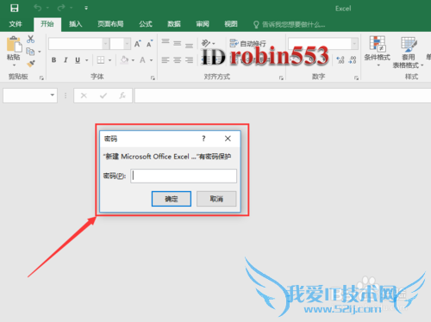431x322 pixels.
Task: Click the 取消 button in password dialog
Action: coord(216,199)
